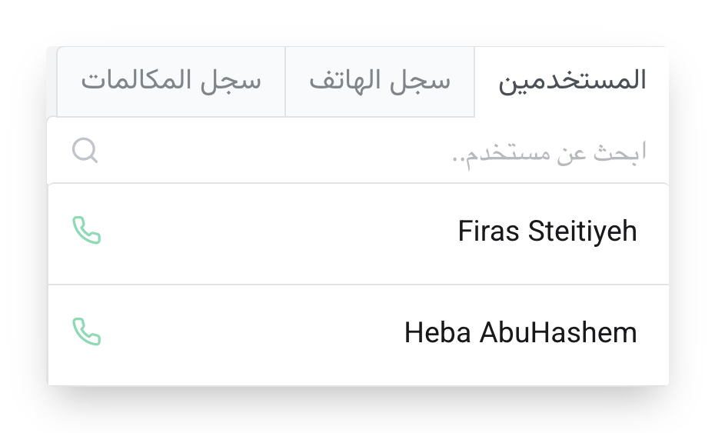This screenshot has width=715, height=433.
Task: Call Heba AbuHashem using the phone icon
Action: coord(86,331)
